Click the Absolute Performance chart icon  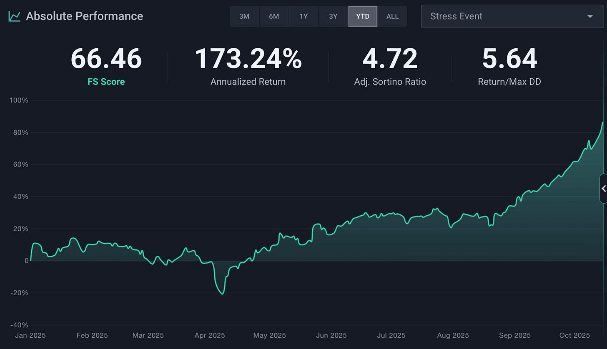coord(14,16)
